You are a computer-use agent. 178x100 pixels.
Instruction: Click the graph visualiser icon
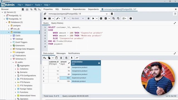click(x=77, y=58)
